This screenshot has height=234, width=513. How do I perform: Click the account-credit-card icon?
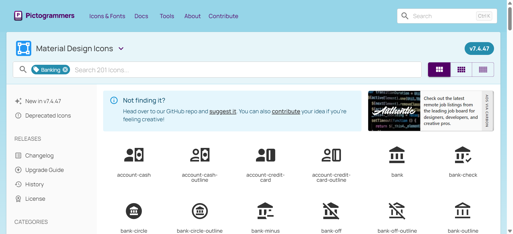(265, 155)
